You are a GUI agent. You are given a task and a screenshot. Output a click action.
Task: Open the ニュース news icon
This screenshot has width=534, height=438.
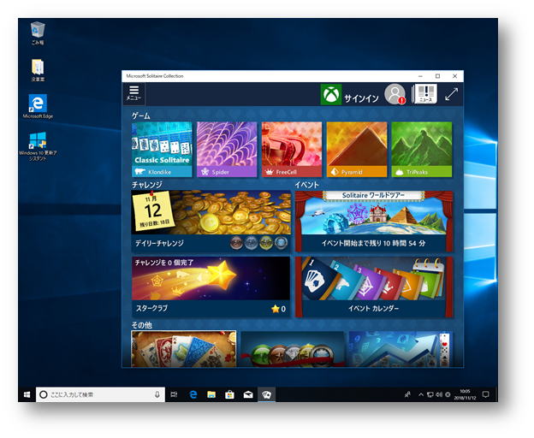pos(425,94)
